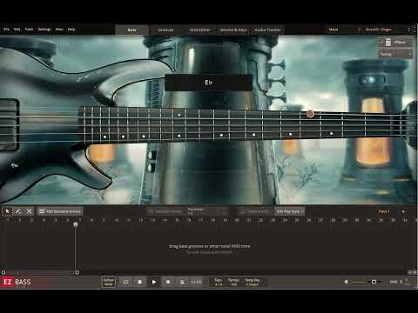Open the Edit menu

[17, 30]
